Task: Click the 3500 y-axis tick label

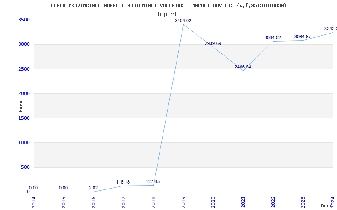Action: [24, 20]
